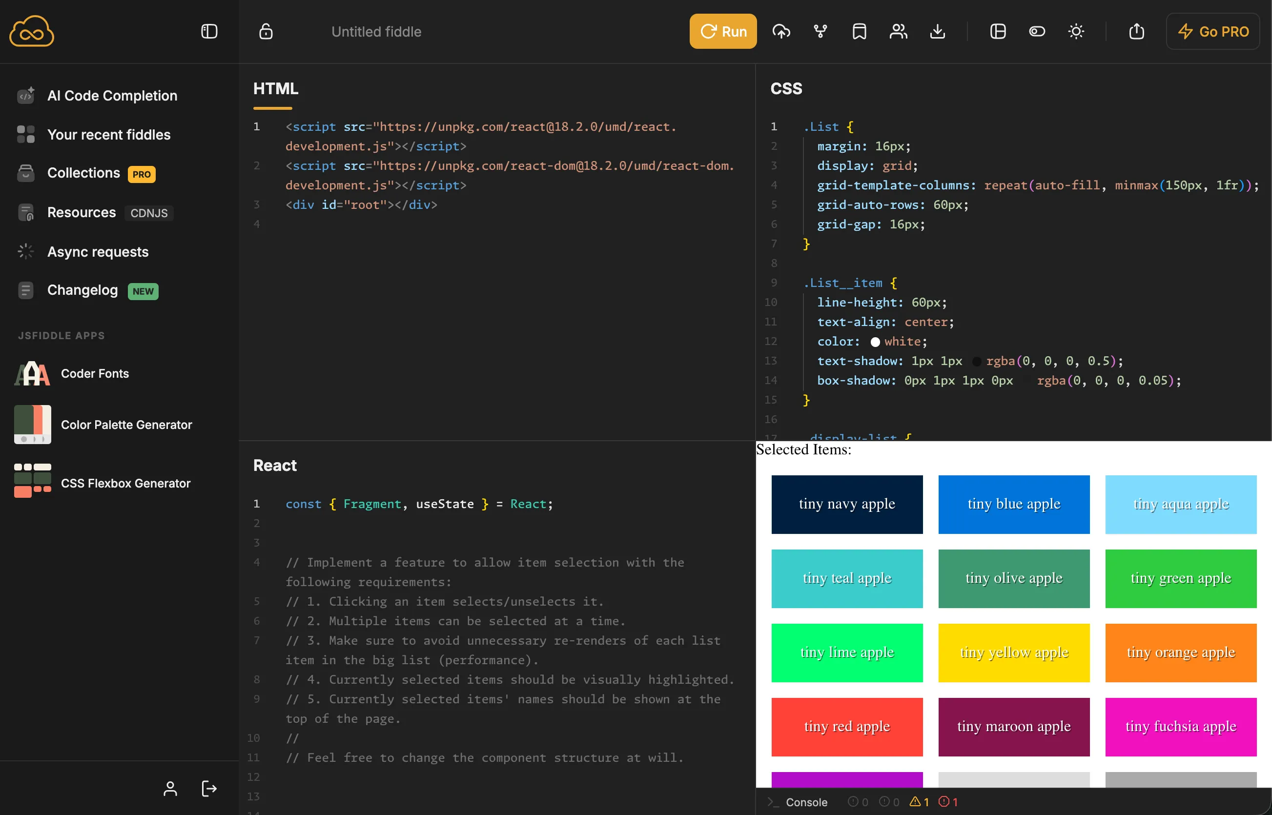Open share options with the export icon
The width and height of the screenshot is (1272, 815).
1136,31
